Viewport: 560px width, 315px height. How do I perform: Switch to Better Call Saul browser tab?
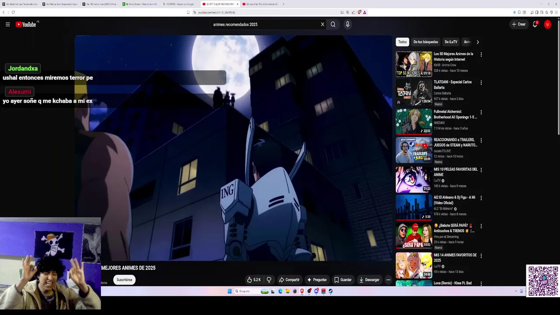pyautogui.click(x=20, y=4)
